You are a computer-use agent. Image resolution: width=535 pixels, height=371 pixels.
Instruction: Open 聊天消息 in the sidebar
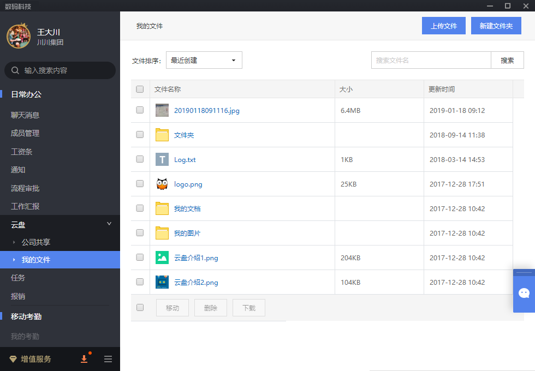[x=25, y=115]
